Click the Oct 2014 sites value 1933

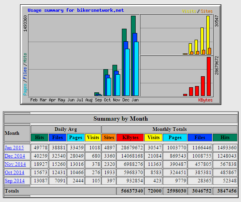coord(109,173)
